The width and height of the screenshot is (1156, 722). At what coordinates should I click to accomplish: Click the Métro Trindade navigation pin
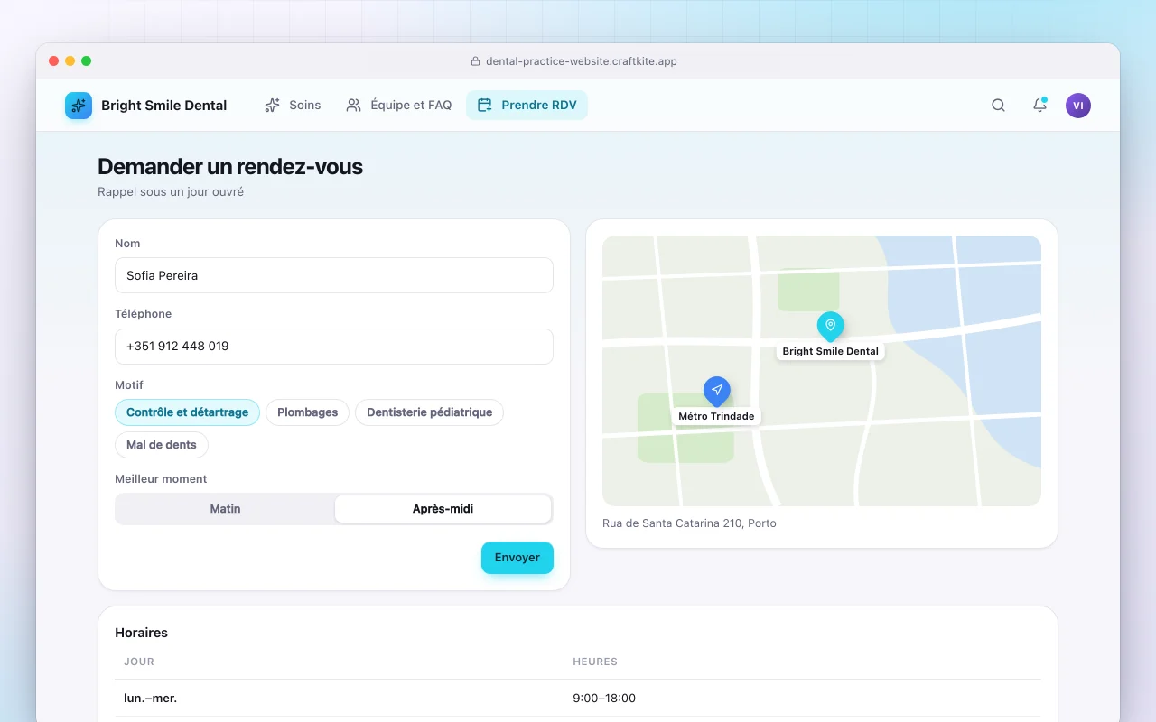(717, 391)
